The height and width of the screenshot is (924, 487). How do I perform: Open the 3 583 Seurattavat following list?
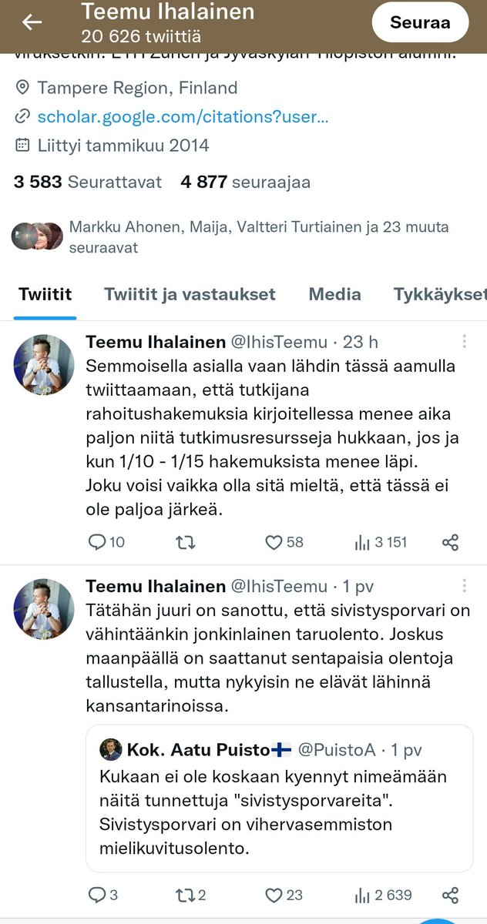click(x=88, y=182)
